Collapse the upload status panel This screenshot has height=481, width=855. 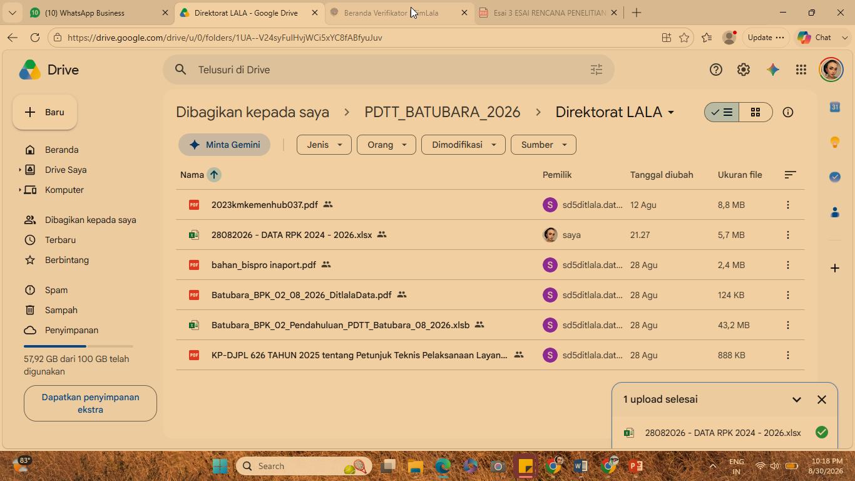pyautogui.click(x=797, y=400)
